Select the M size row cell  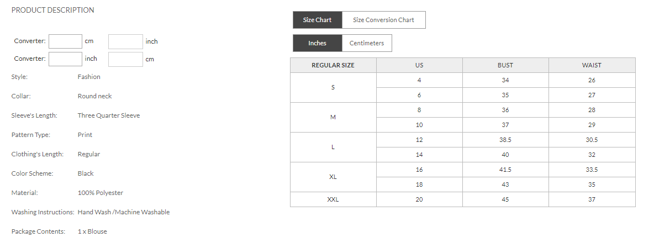(x=333, y=117)
